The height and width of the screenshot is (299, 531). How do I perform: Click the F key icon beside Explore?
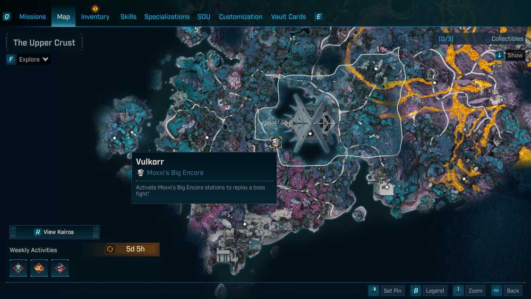coord(11,59)
